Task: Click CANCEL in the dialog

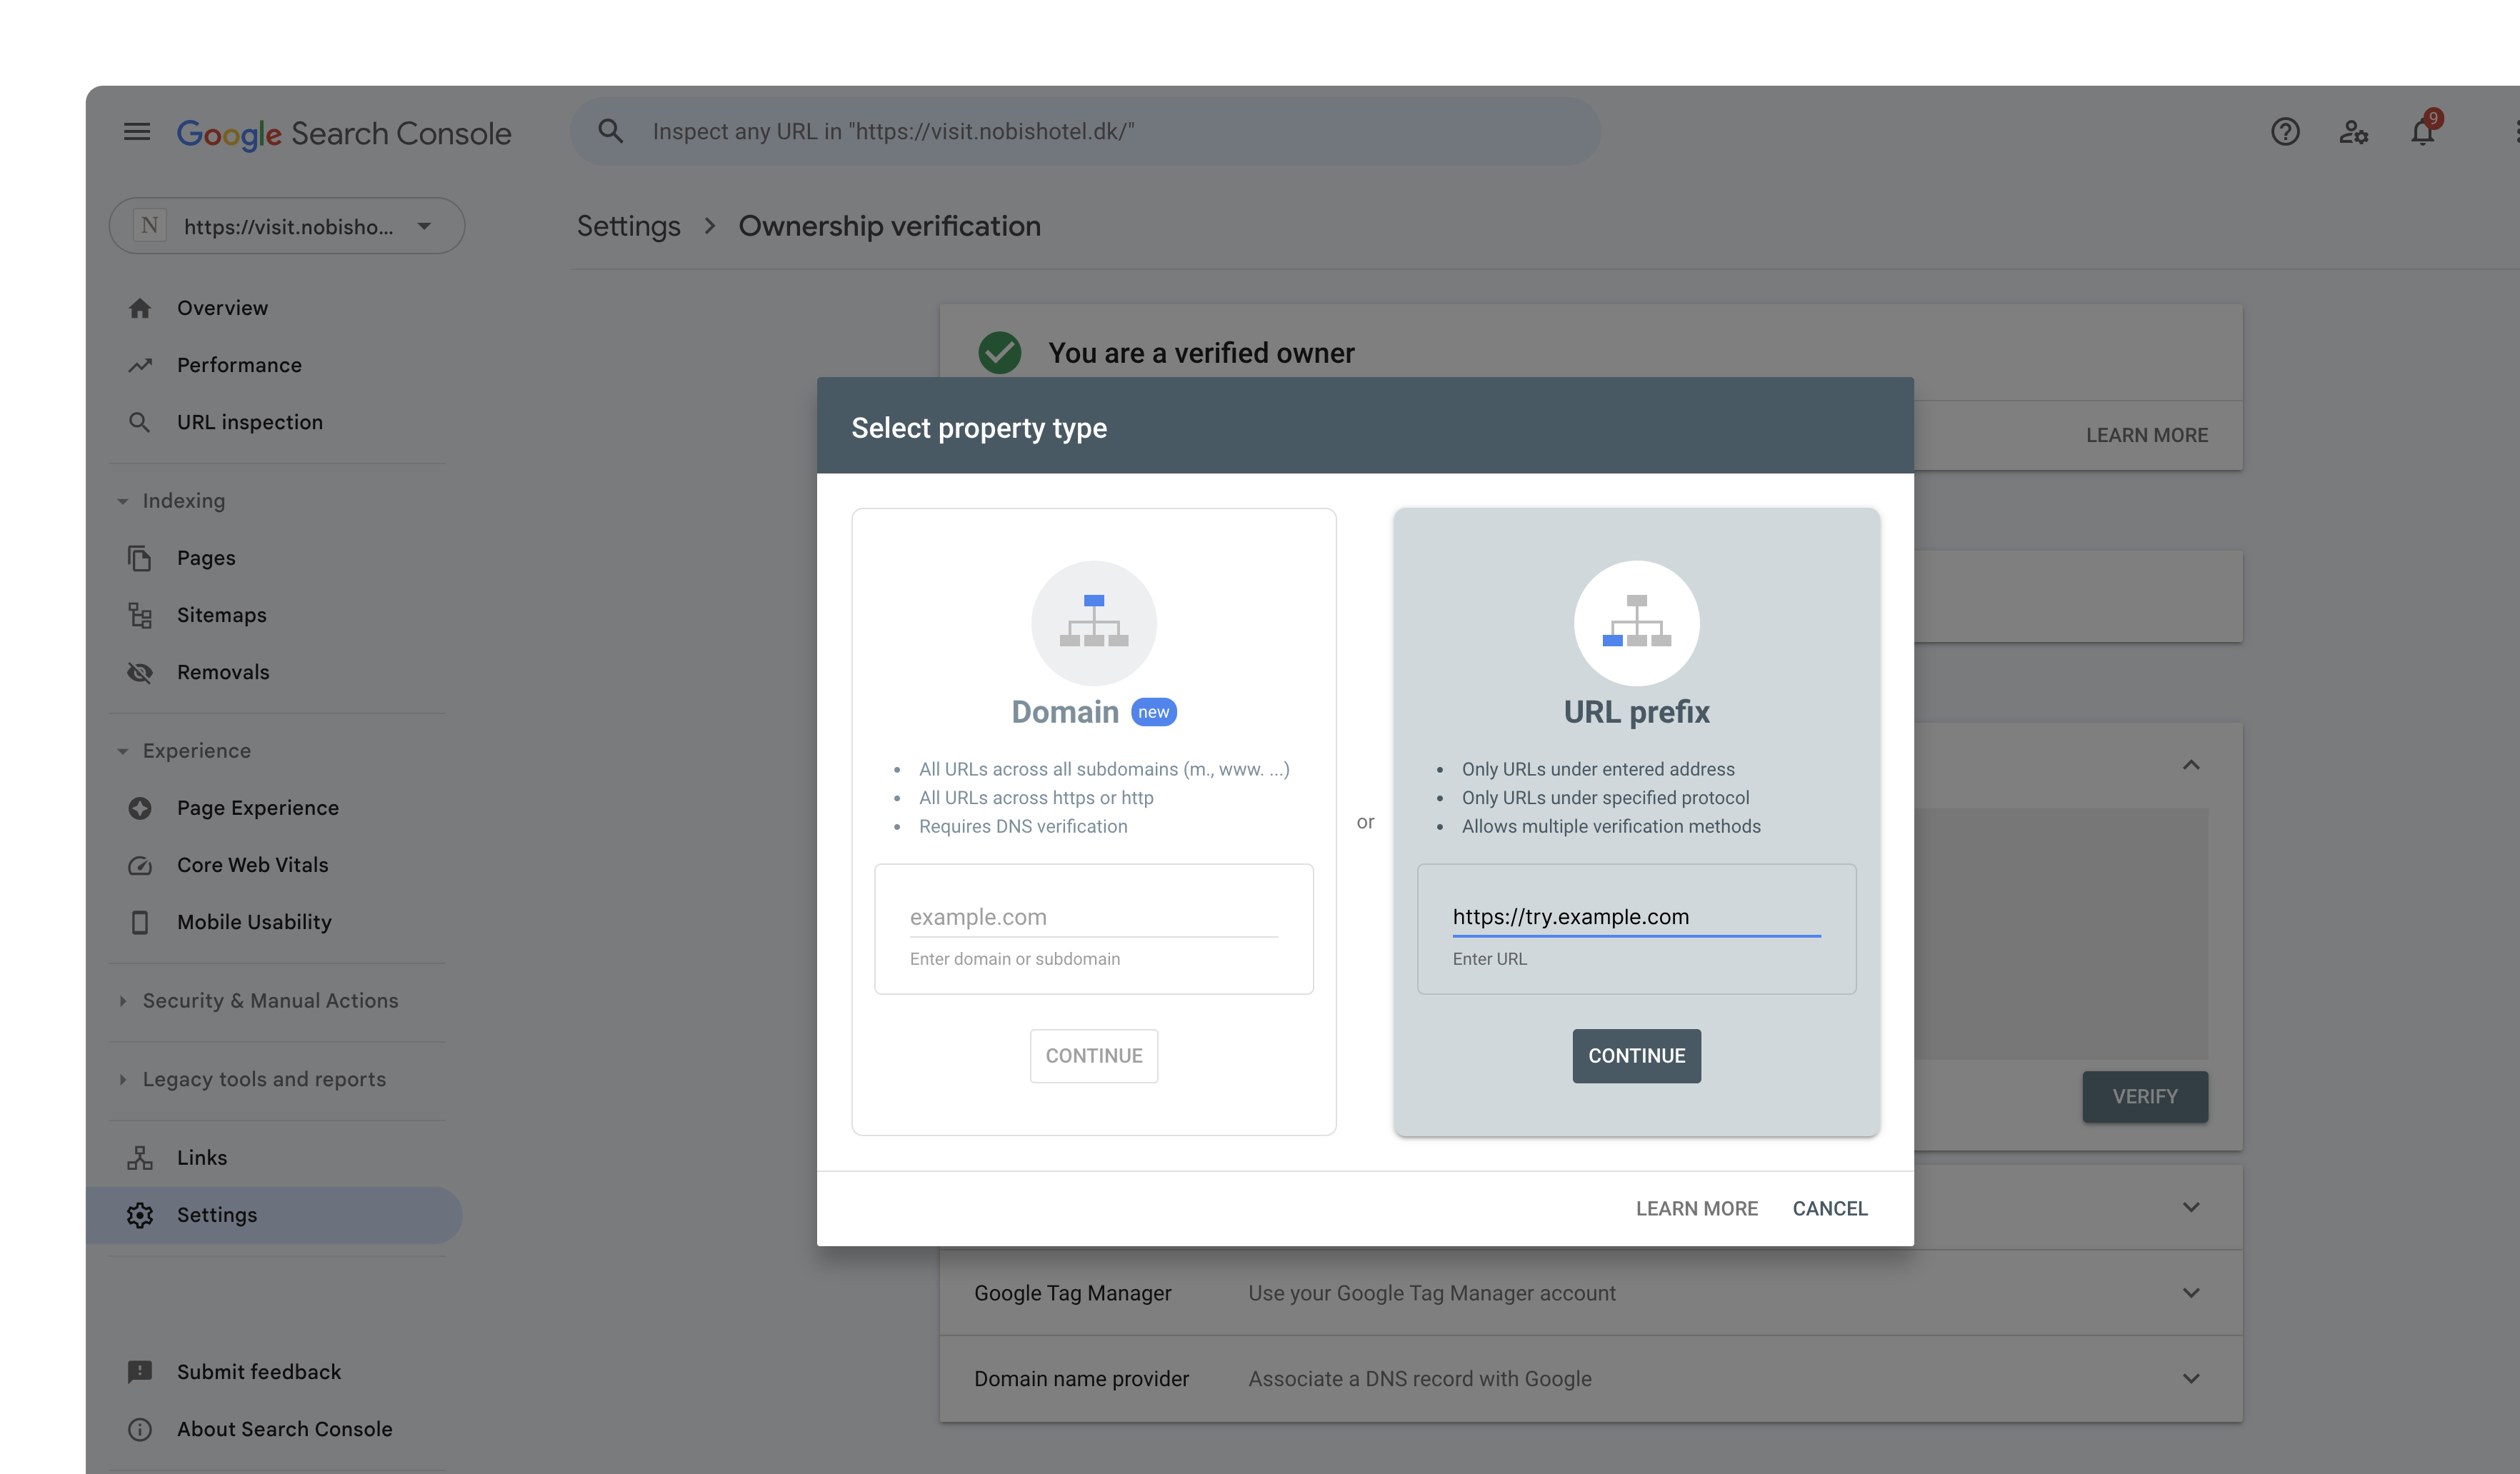Action: [x=1830, y=1208]
